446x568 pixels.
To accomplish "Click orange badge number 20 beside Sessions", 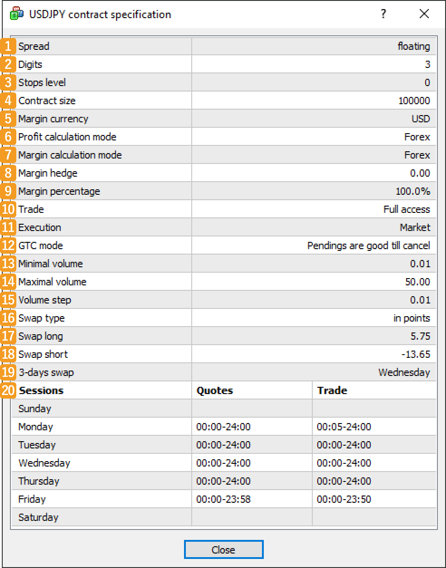I will 8,390.
